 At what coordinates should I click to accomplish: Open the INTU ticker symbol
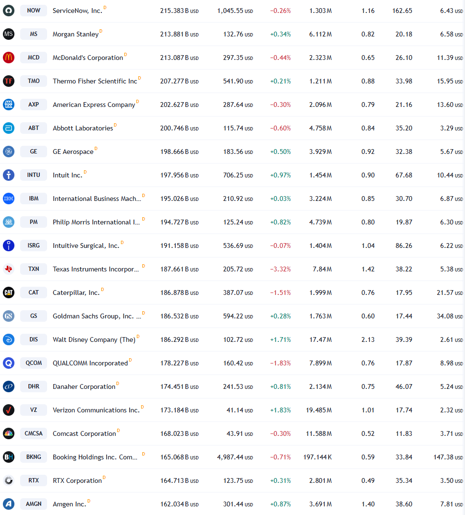point(34,175)
